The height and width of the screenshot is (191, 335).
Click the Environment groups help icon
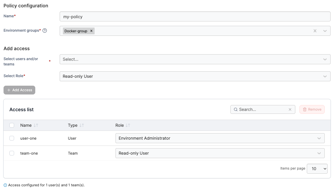coord(45,31)
